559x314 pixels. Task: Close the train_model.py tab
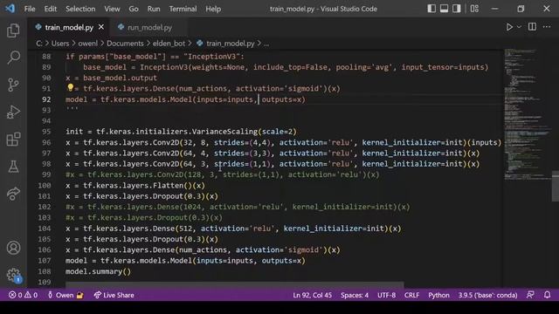[101, 27]
